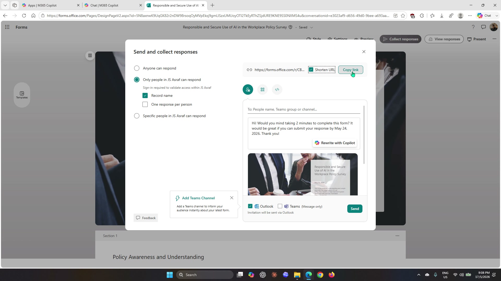Click the form preview thumbnail image
This screenshot has height=281, width=501.
303,174
